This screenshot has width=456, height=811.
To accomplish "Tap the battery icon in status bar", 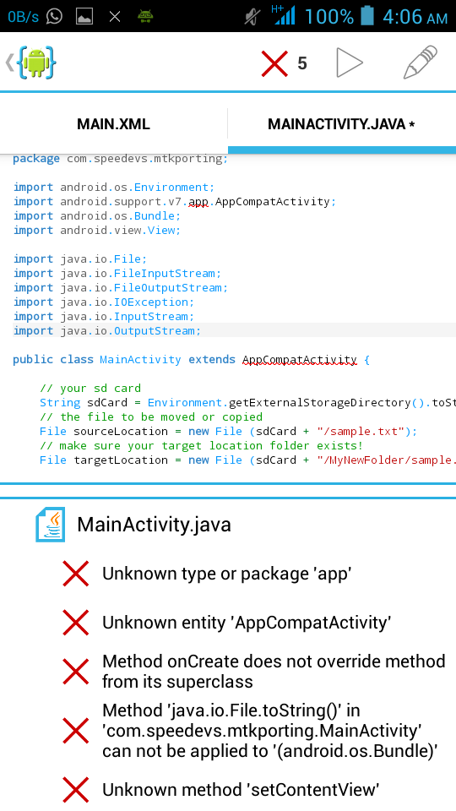I will click(367, 16).
